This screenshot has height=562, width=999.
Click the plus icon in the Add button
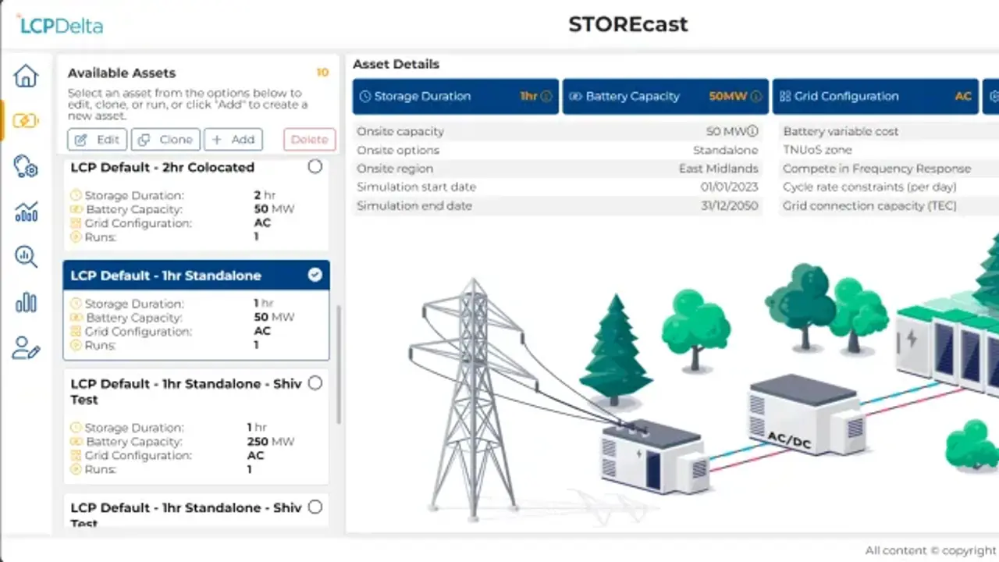click(216, 140)
